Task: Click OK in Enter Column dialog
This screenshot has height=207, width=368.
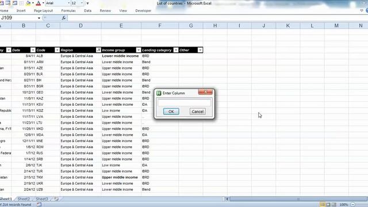Action: (171, 112)
